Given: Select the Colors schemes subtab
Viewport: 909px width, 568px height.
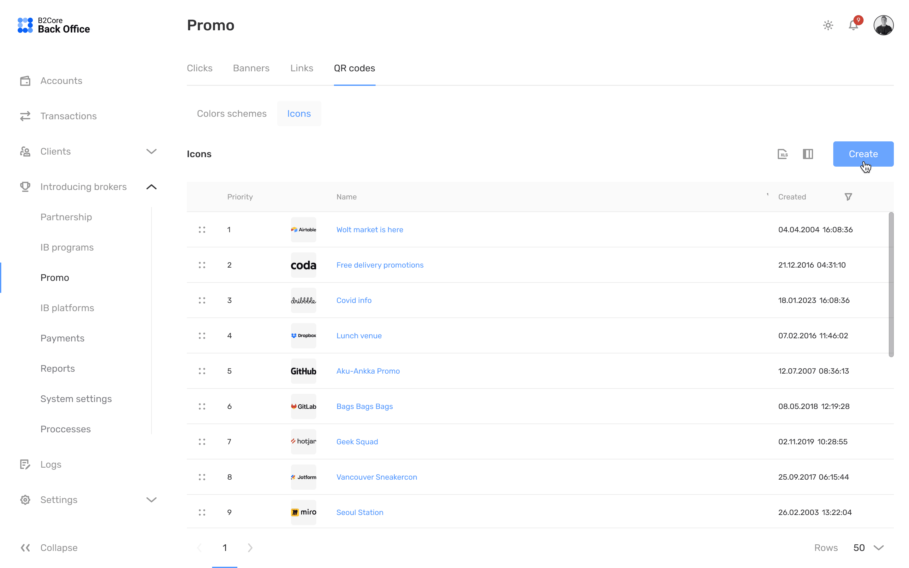Looking at the screenshot, I should click(231, 114).
